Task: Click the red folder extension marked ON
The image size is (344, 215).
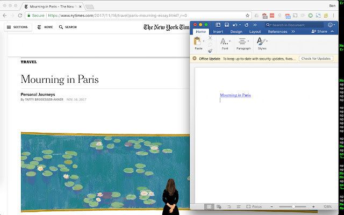Action: click(288, 16)
